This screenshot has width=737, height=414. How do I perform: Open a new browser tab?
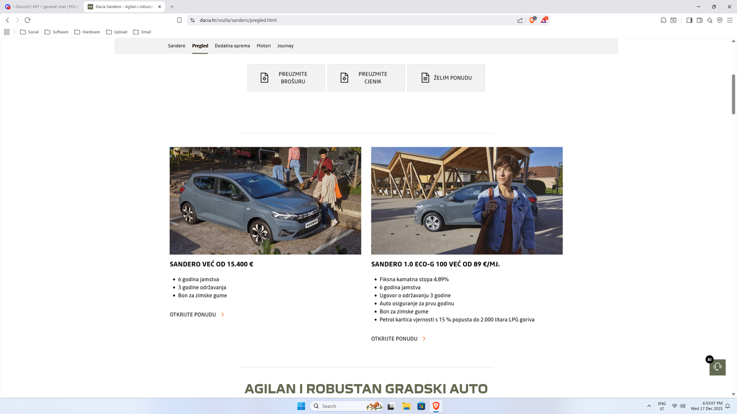[172, 7]
